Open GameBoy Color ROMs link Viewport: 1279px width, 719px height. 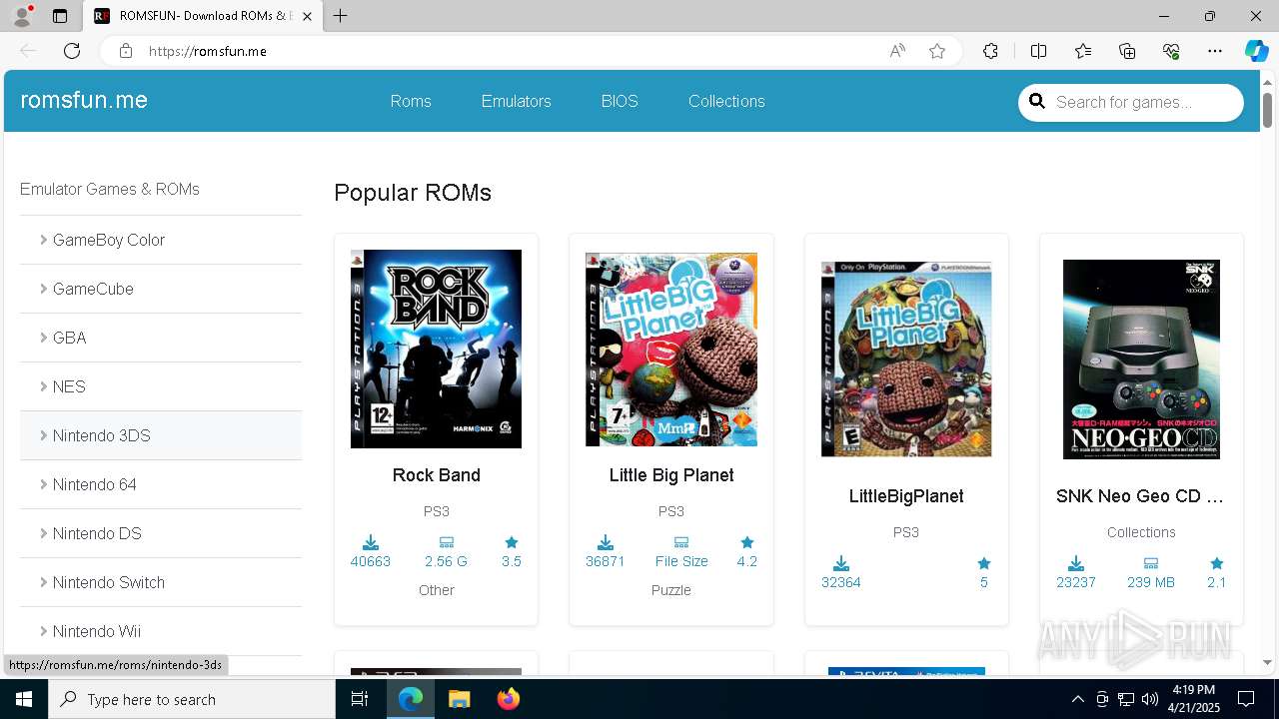coord(109,240)
